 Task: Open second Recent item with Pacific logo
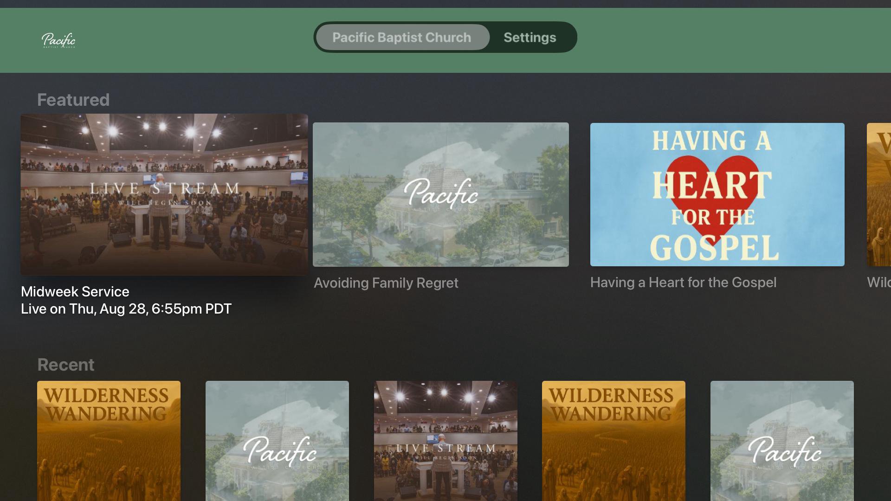(x=277, y=441)
